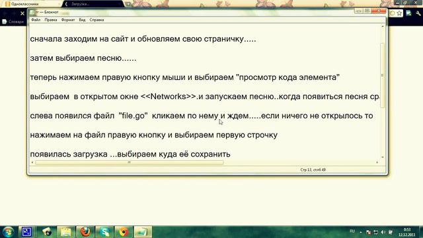Close the Chrome browser window
The image size is (423, 238).
416,3
